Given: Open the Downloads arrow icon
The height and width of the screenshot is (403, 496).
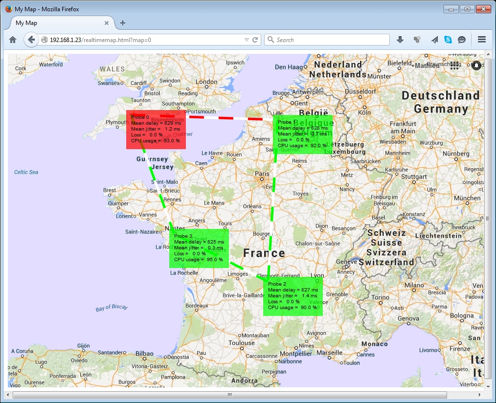Looking at the screenshot, I should [x=400, y=40].
